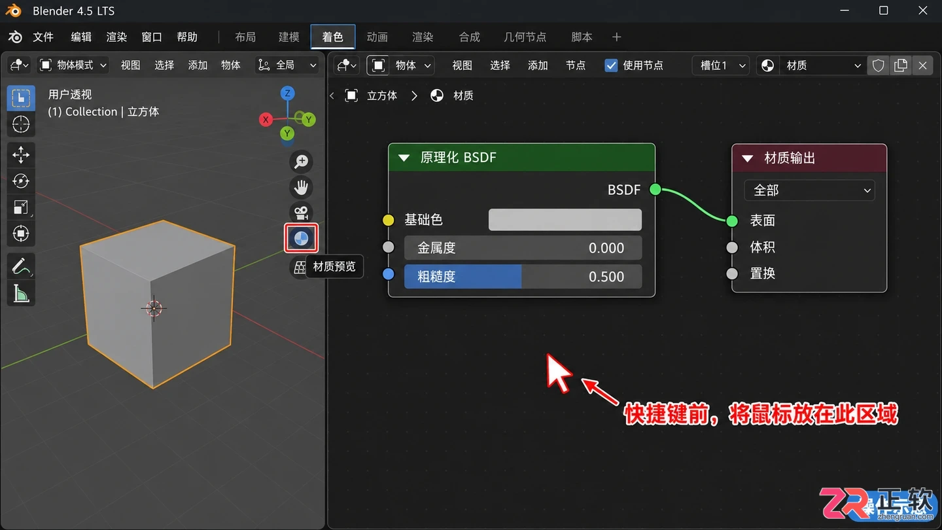Click the 粗糙度 slider
The width and height of the screenshot is (942, 530).
pyautogui.click(x=523, y=277)
